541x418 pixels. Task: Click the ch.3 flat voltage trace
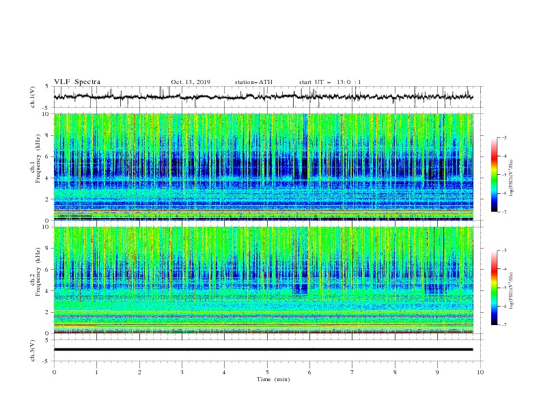click(x=264, y=350)
